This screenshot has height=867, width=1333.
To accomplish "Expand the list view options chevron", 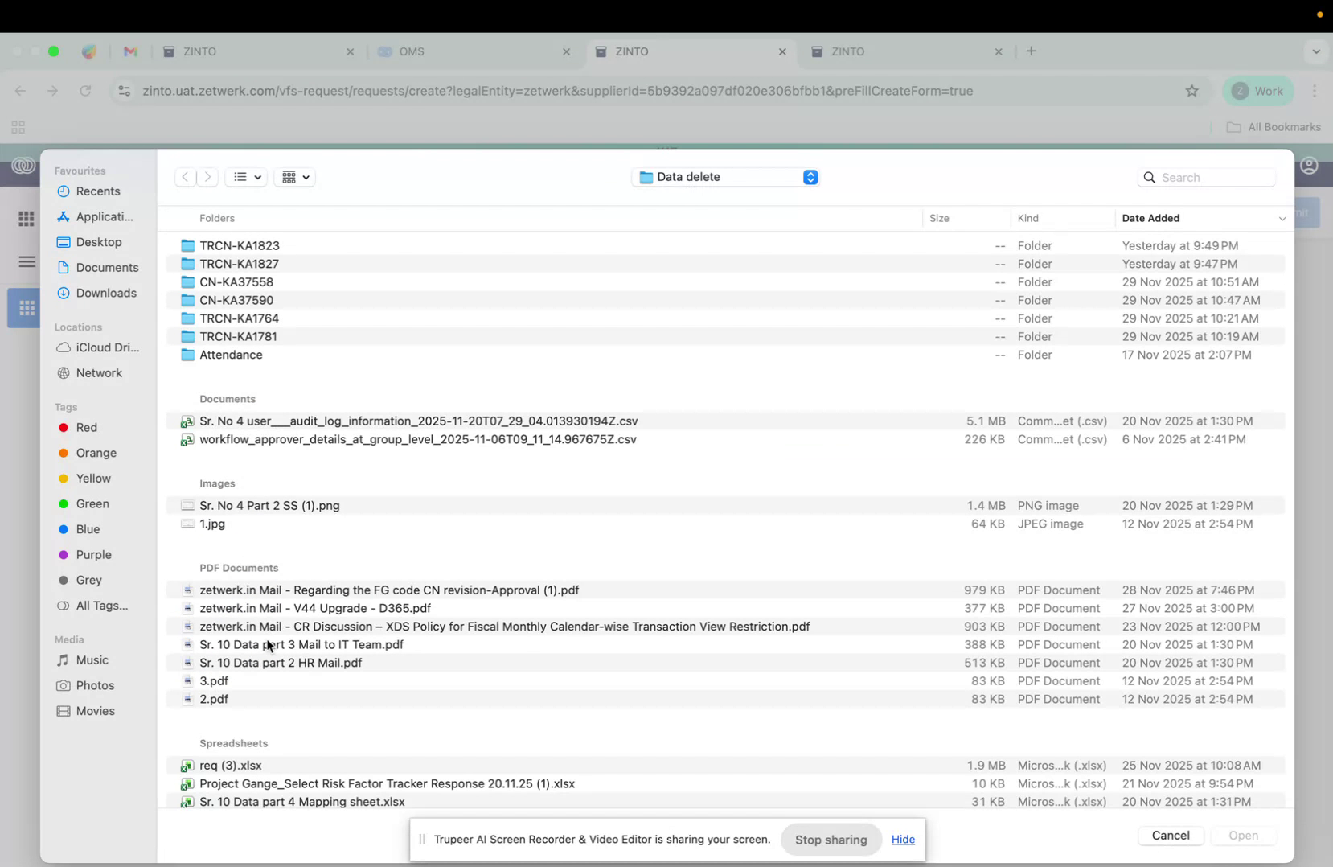I will point(257,176).
